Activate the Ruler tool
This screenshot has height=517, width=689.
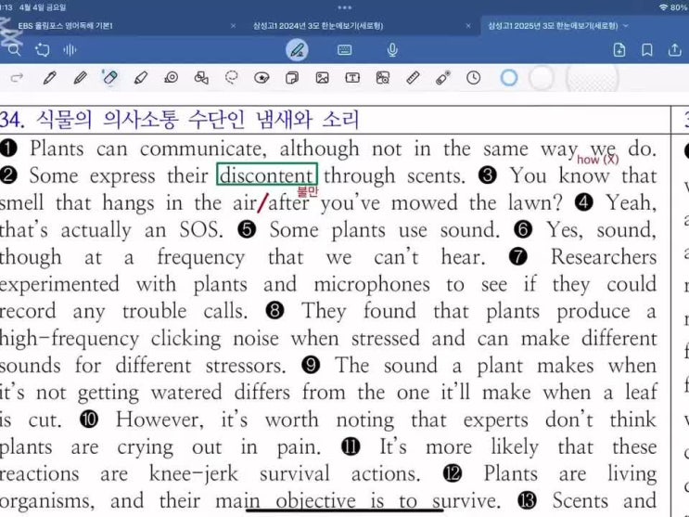[413, 78]
